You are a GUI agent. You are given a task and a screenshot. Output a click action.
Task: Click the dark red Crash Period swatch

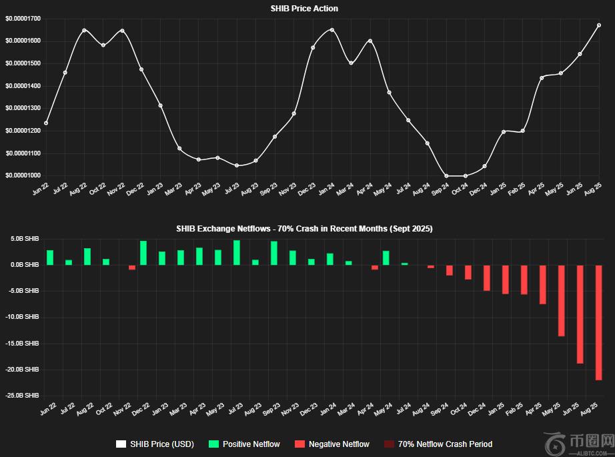388,444
